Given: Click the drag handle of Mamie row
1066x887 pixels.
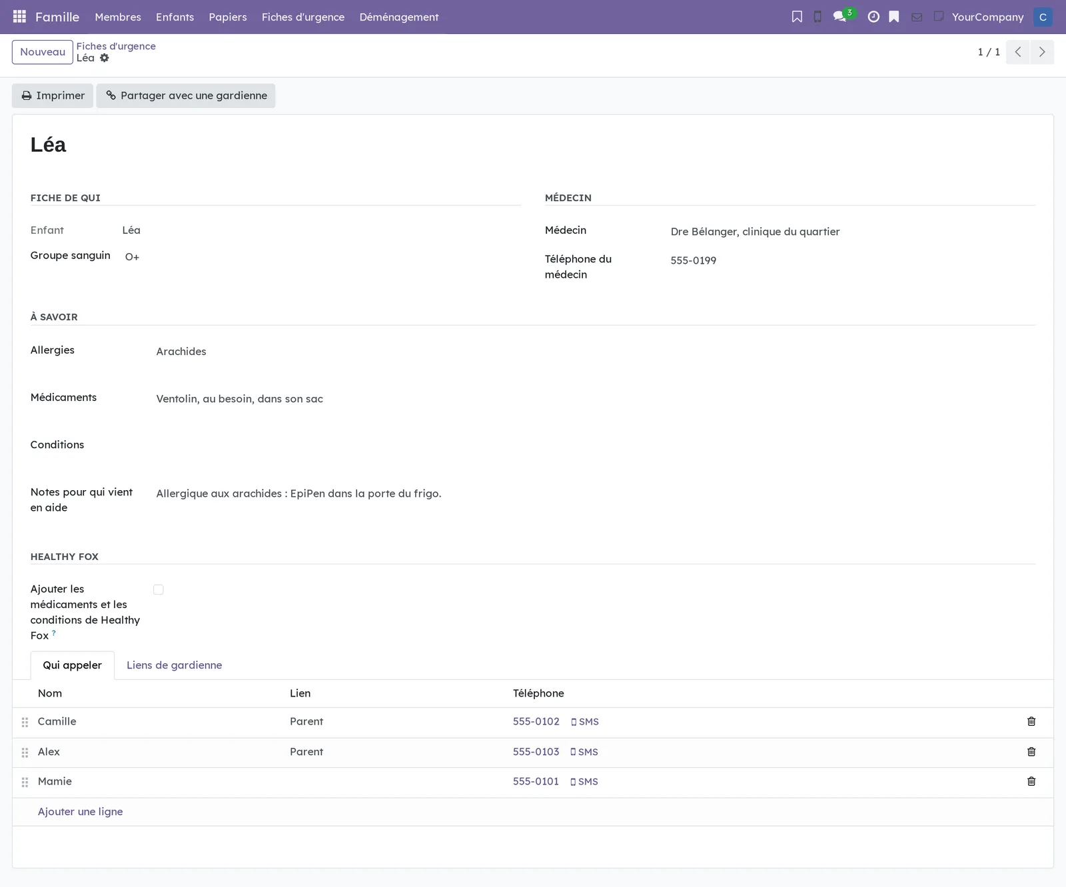Looking at the screenshot, I should tap(25, 782).
